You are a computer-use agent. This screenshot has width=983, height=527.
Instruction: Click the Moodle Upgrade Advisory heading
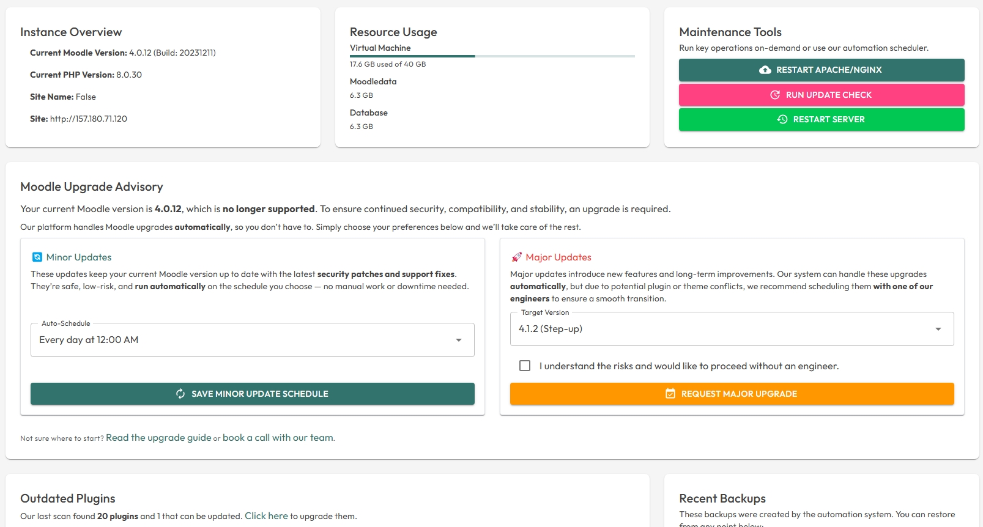92,187
